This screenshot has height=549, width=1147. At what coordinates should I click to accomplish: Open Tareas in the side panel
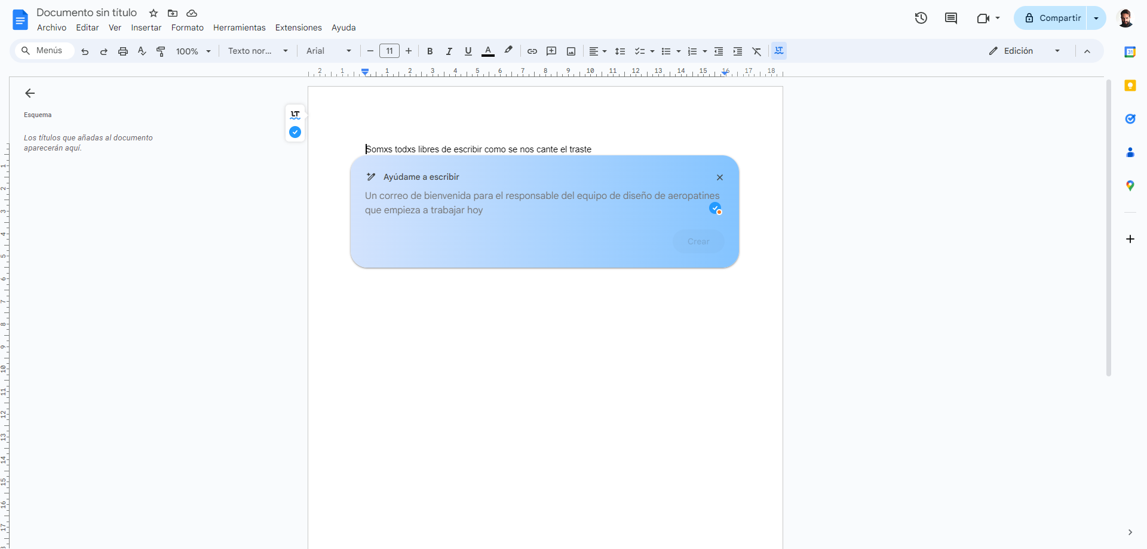[x=1130, y=119]
